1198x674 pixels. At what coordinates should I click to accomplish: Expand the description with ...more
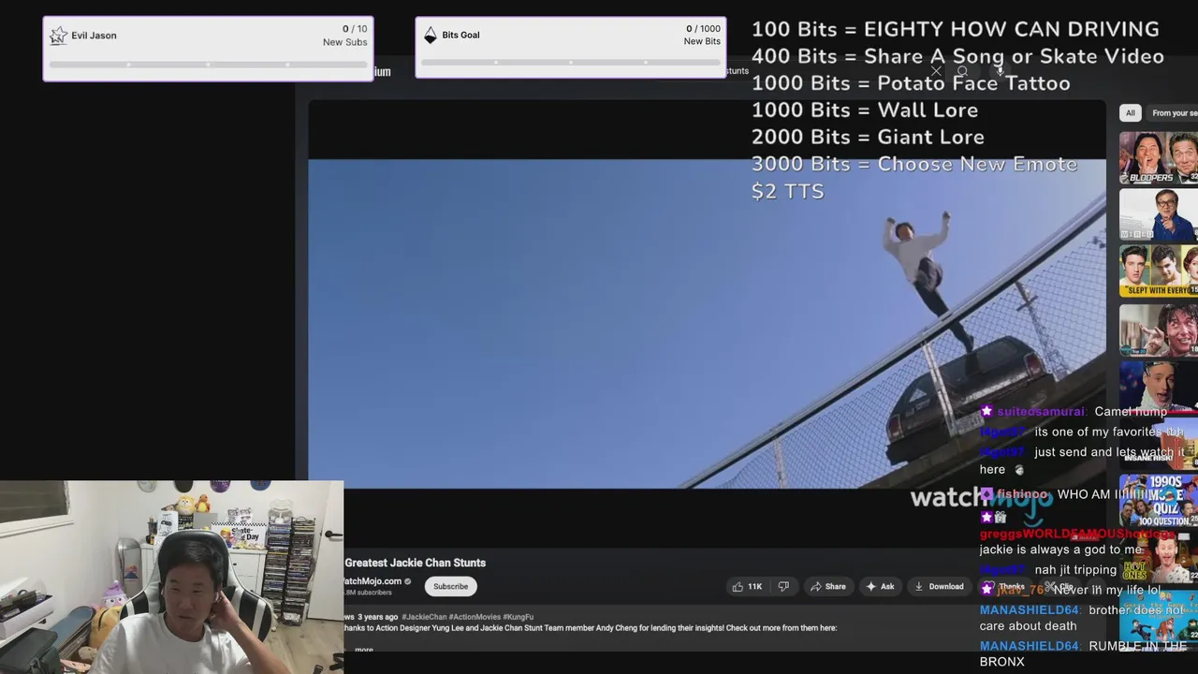(363, 650)
